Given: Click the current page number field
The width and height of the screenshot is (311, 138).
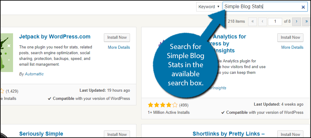Looking at the screenshot, I should (275, 21).
